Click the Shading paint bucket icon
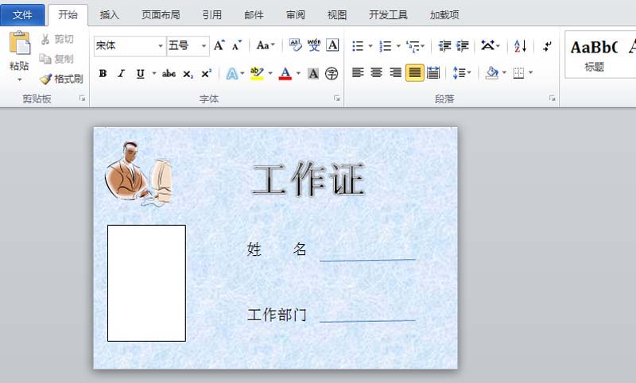The image size is (636, 383). pyautogui.click(x=492, y=73)
